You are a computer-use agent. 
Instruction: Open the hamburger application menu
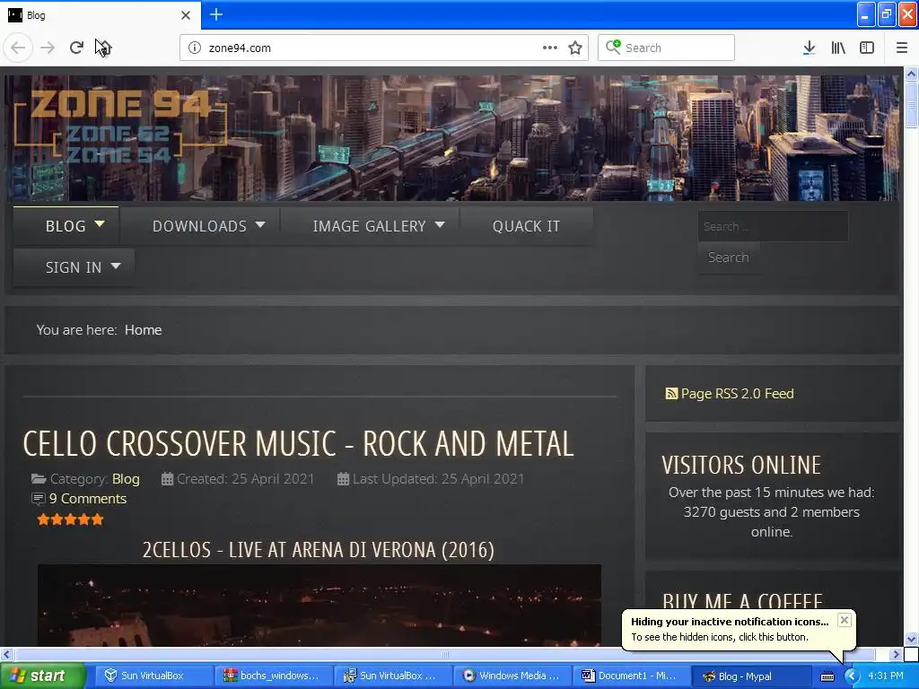pyautogui.click(x=901, y=48)
